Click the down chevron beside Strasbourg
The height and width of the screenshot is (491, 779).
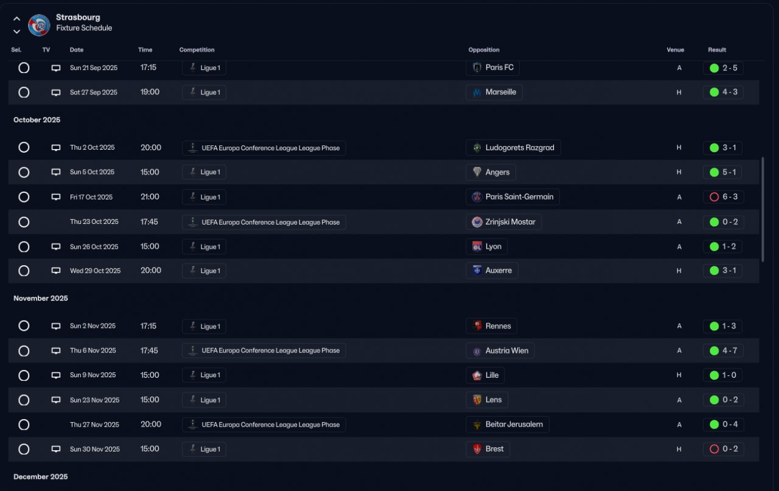[16, 32]
